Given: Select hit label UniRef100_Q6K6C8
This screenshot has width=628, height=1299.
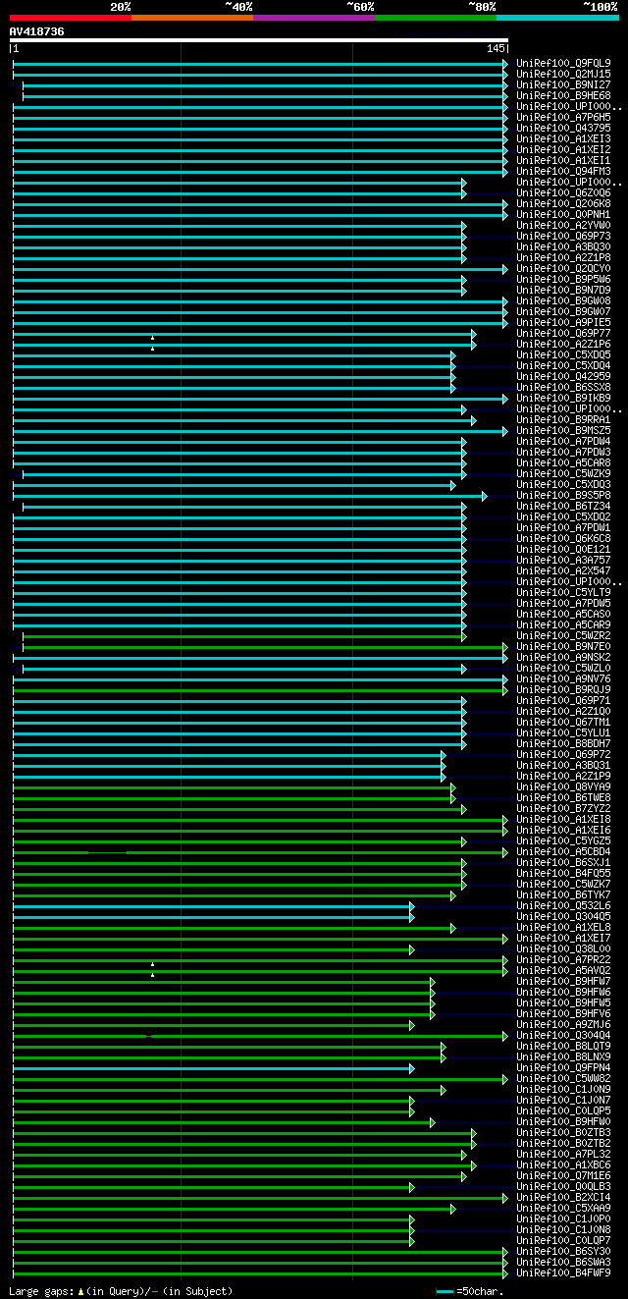Looking at the screenshot, I should click(563, 538).
